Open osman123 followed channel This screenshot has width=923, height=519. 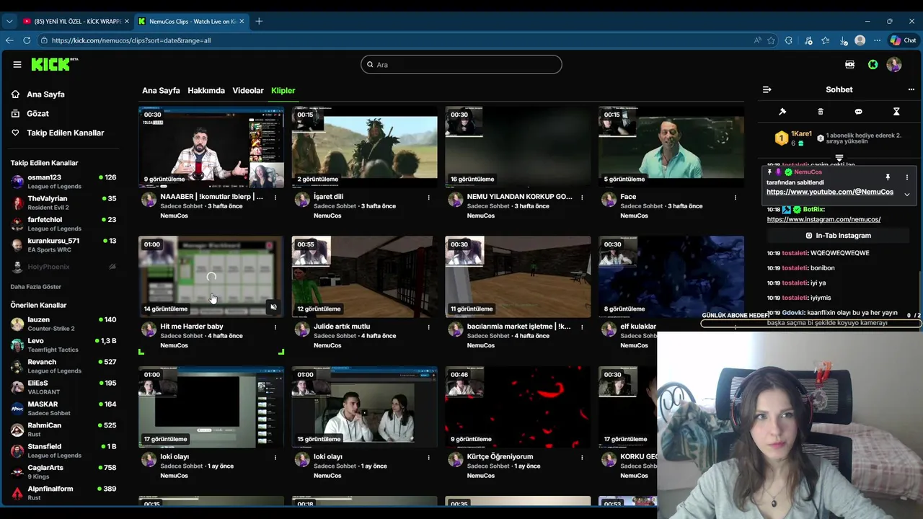[x=63, y=182]
